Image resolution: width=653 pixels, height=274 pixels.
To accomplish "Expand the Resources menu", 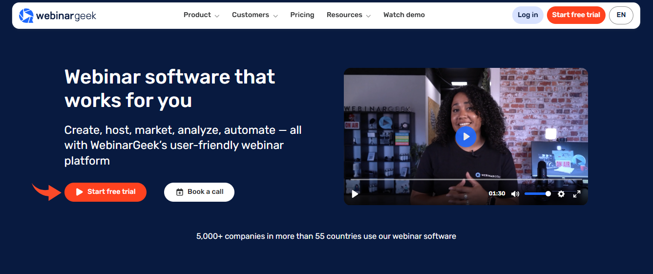I will coord(349,15).
